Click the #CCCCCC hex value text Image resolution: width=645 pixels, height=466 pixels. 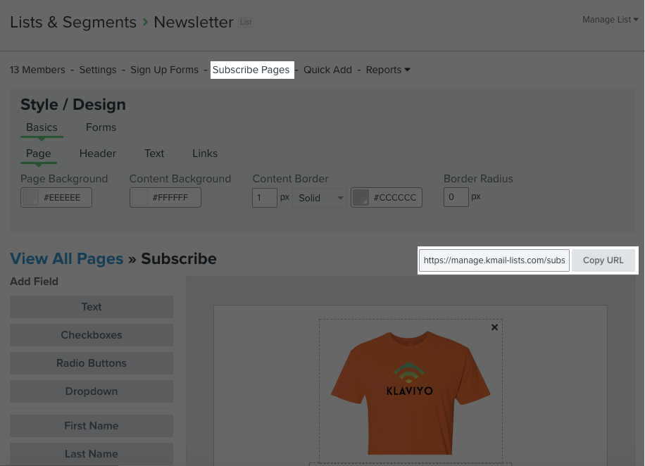[395, 198]
